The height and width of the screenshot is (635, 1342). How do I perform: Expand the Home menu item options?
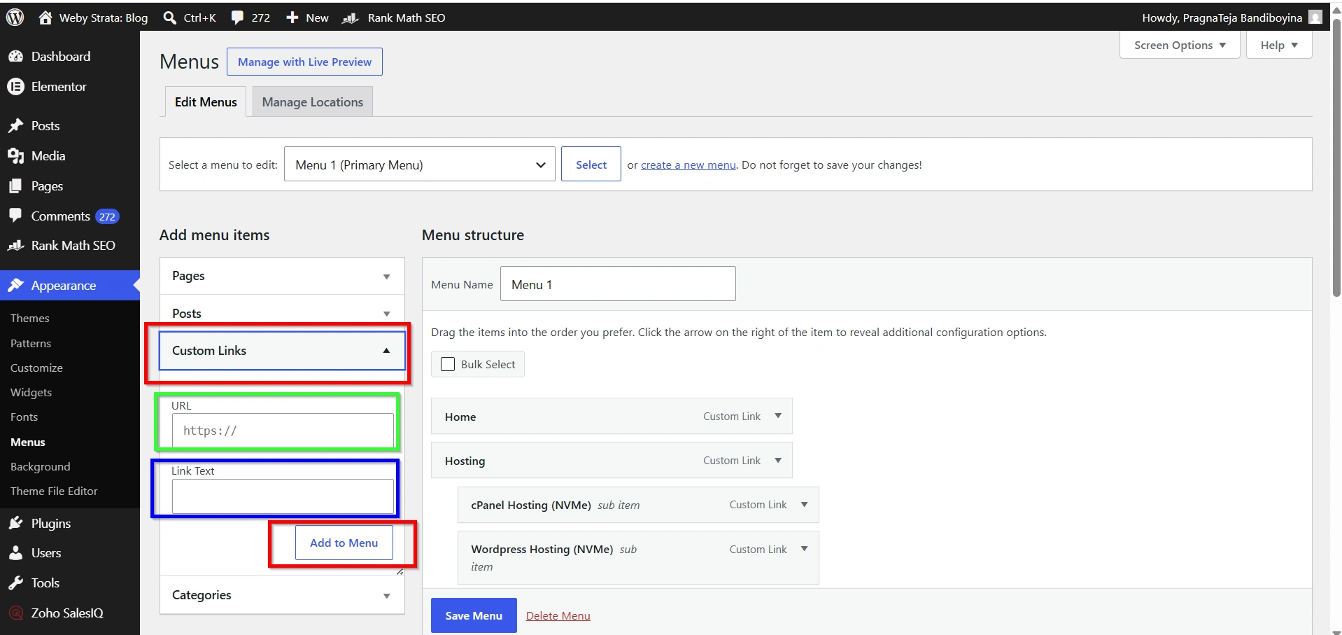tap(778, 416)
